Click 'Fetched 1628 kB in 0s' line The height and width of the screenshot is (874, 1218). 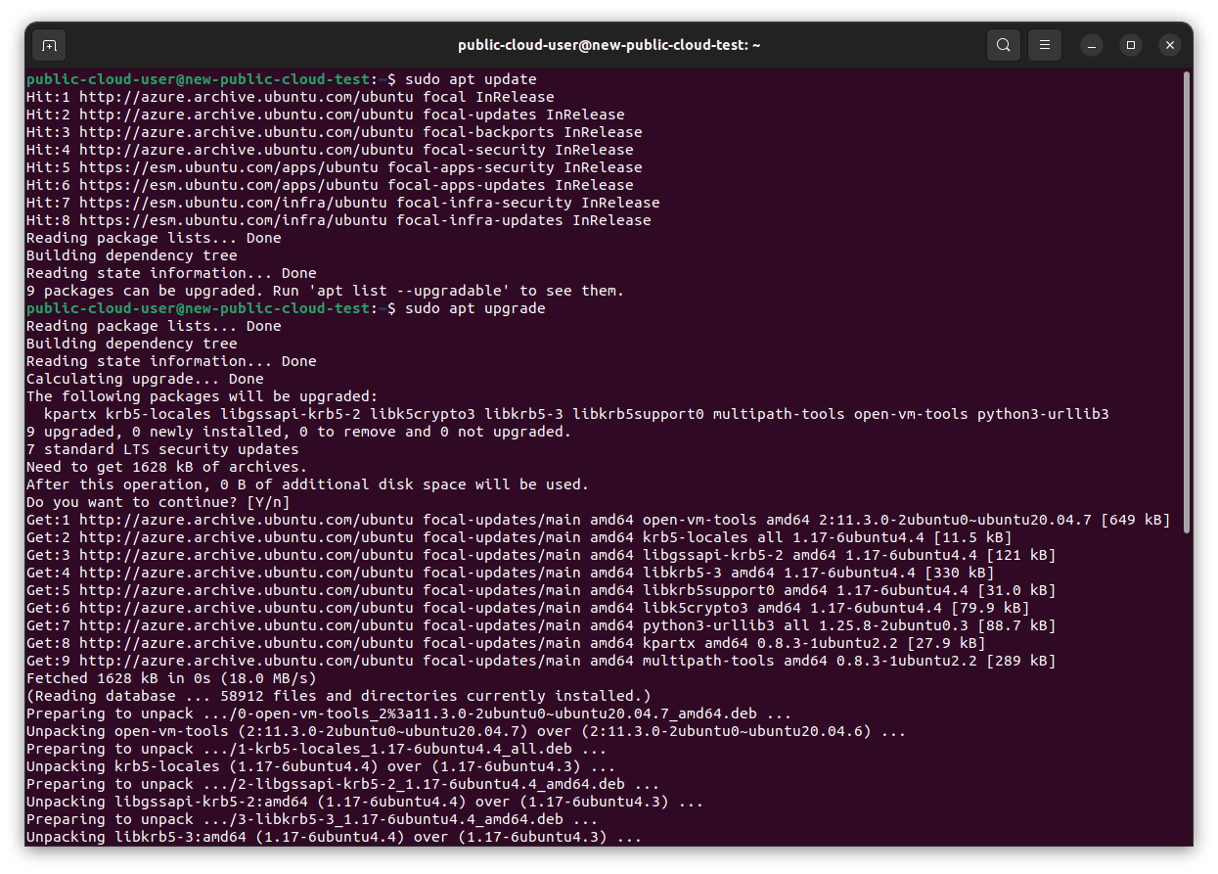point(171,678)
